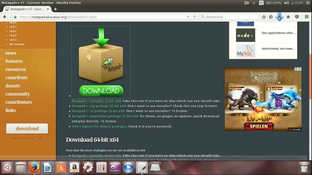This screenshot has width=312, height=175.
Task: Close the Notepad++ v7 tab
Action: 48,9
